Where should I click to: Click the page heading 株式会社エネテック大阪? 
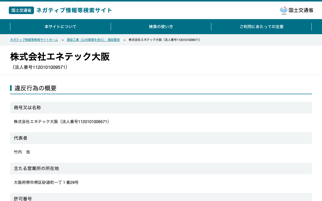(60, 57)
